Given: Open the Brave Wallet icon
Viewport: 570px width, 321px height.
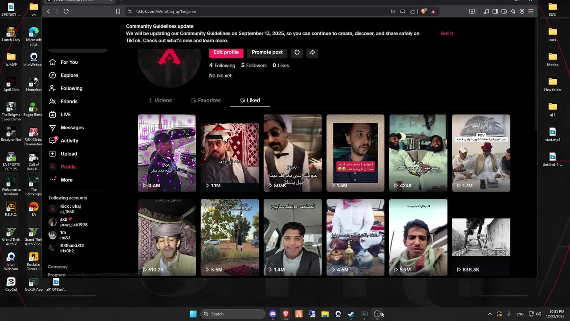Looking at the screenshot, I should point(504,11).
